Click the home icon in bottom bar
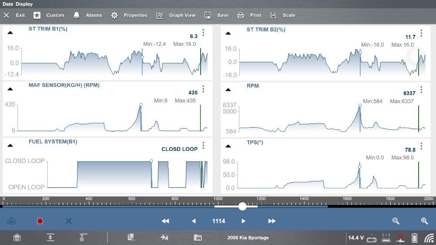Screen dimensions: 436x245 click(x=17, y=238)
